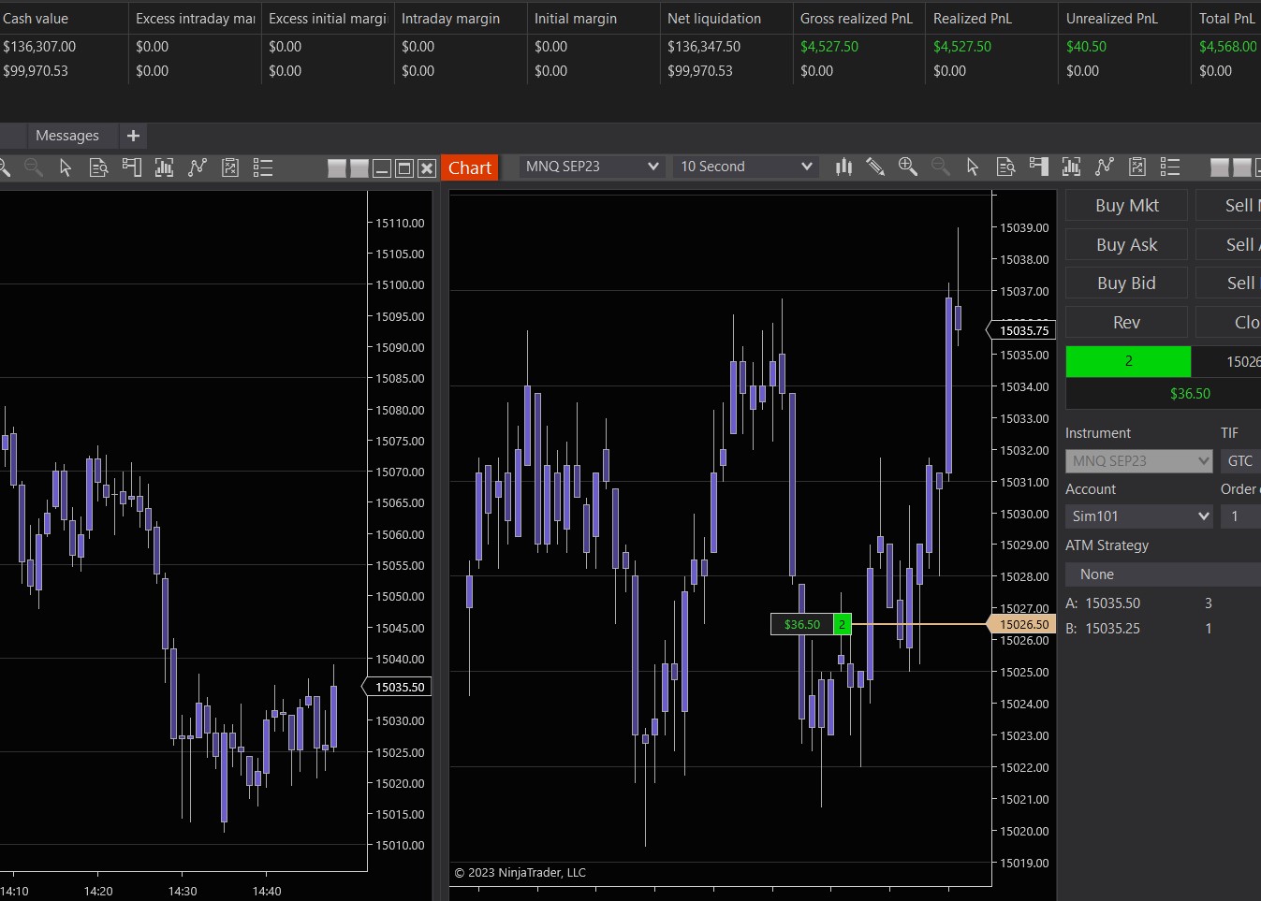Toggle Data Box in right chart toolbar
Image resolution: width=1261 pixels, height=901 pixels.
click(1137, 167)
